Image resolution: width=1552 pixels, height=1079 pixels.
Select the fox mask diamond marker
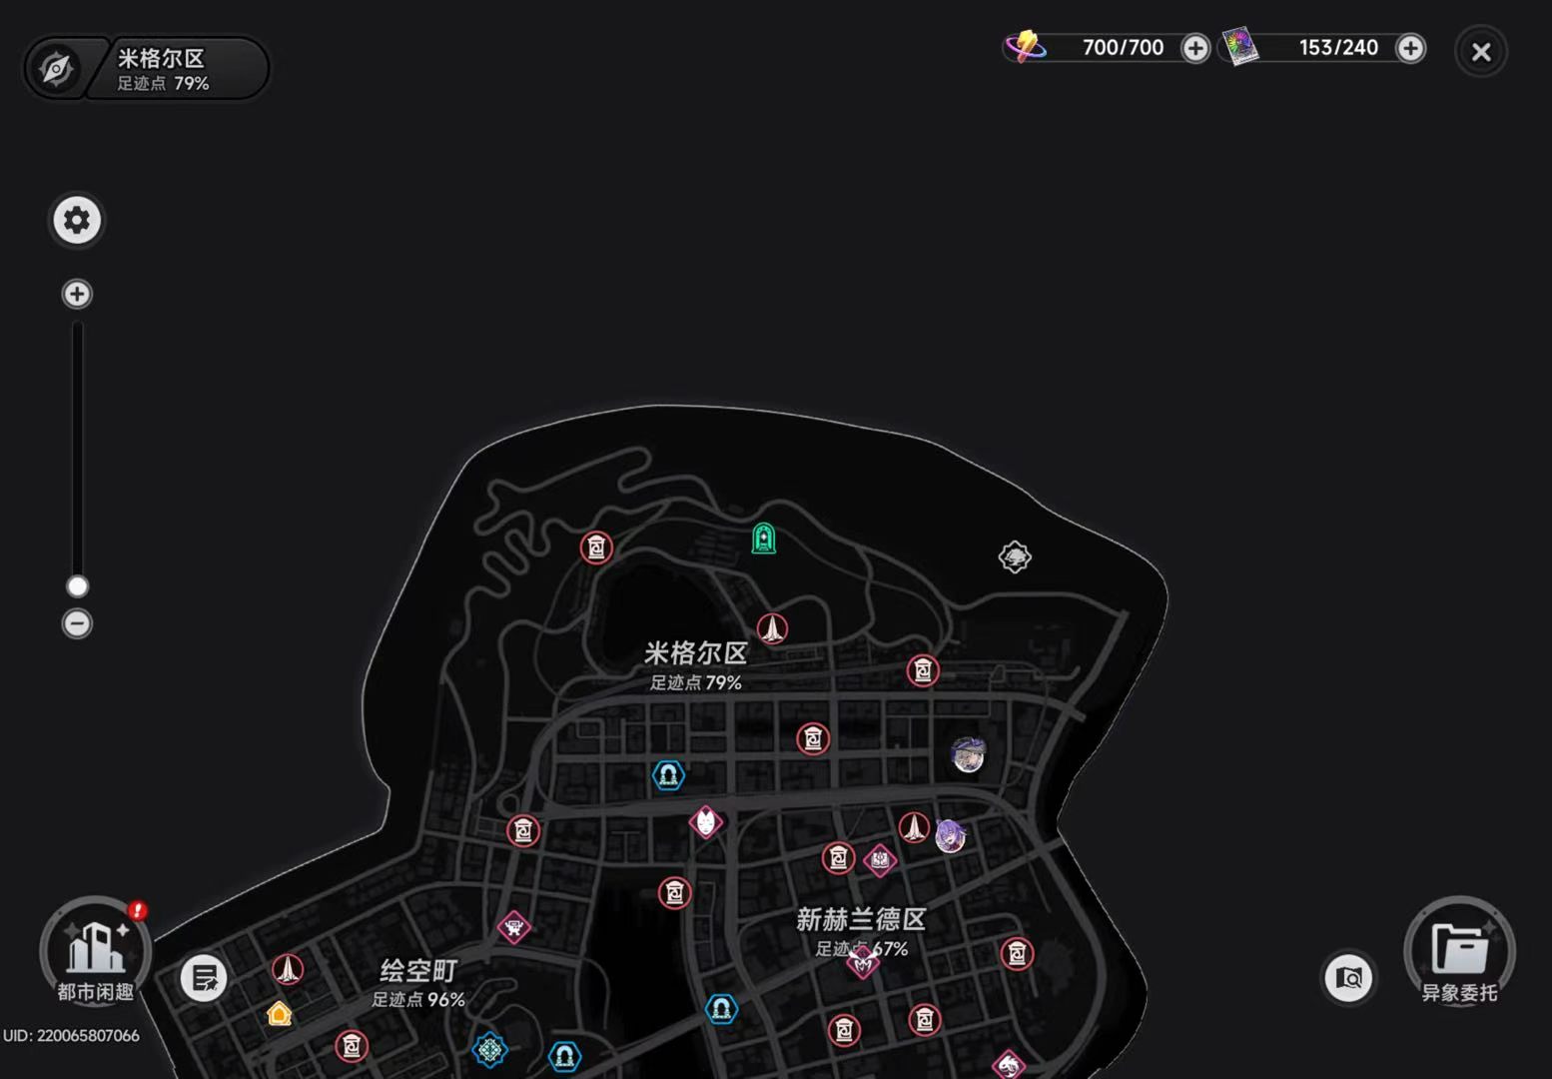click(706, 822)
